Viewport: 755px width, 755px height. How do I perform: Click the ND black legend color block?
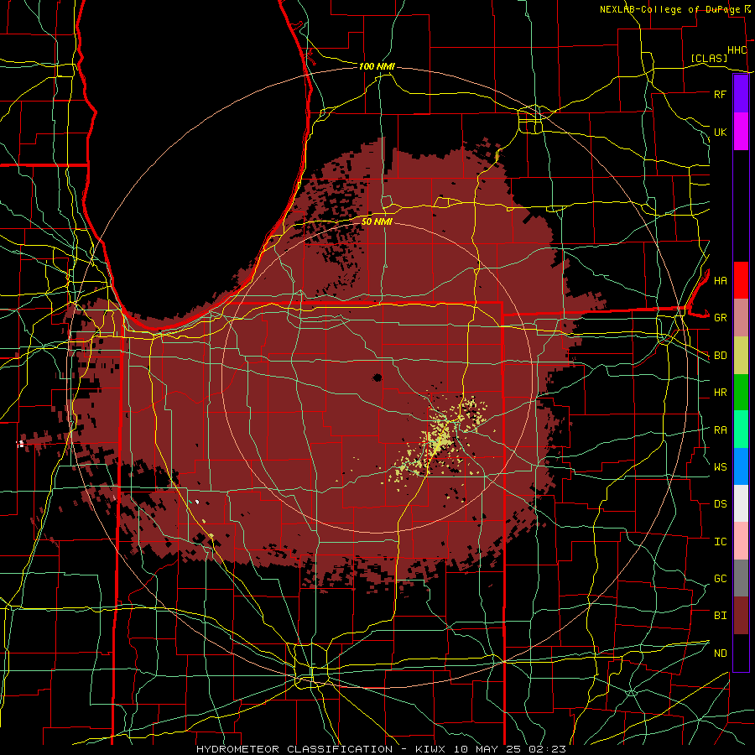click(x=741, y=653)
